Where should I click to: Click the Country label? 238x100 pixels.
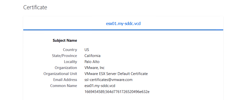pos(70,49)
